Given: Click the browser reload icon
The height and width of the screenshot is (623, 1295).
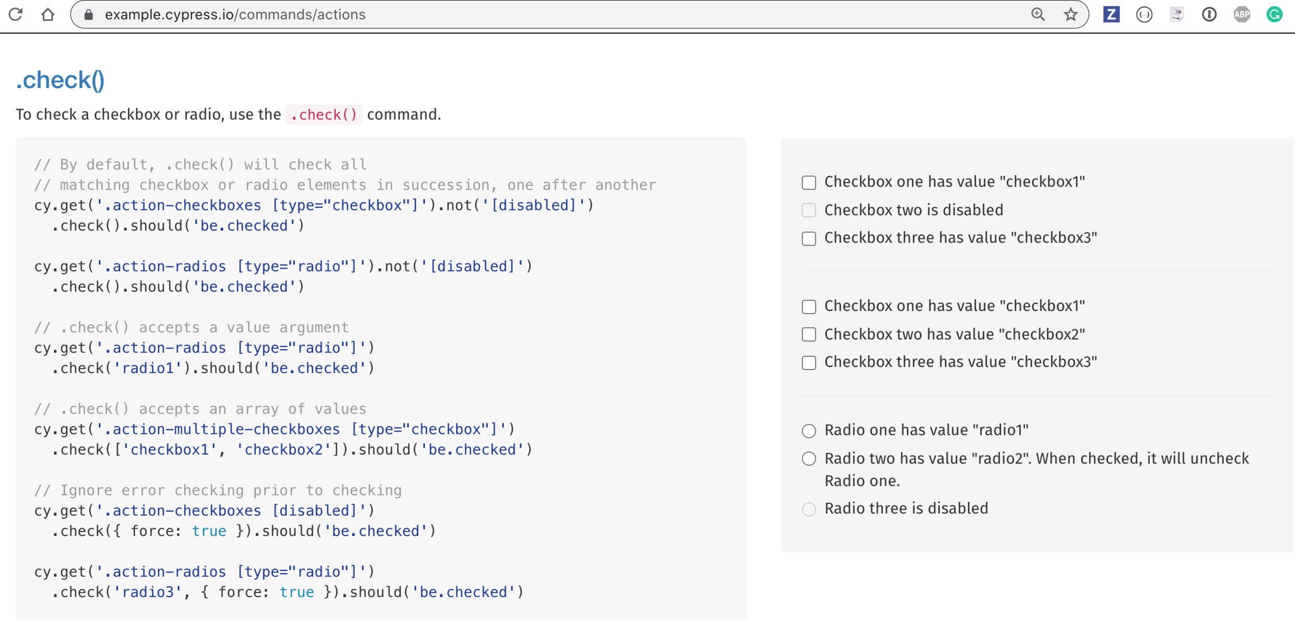Looking at the screenshot, I should click(x=16, y=14).
